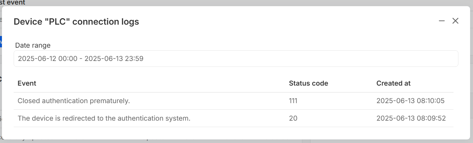This screenshot has height=143, width=473.
Task: Click the 08:10:05 created-at timestamp
Action: (x=410, y=101)
